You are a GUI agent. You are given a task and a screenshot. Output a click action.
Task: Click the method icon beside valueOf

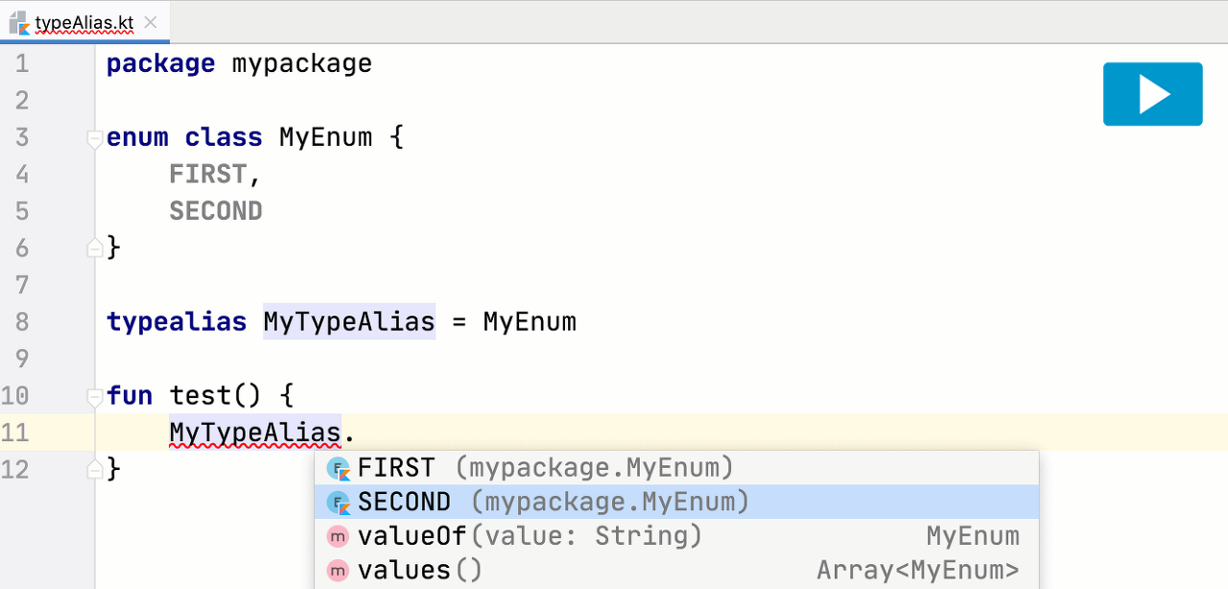(x=338, y=536)
